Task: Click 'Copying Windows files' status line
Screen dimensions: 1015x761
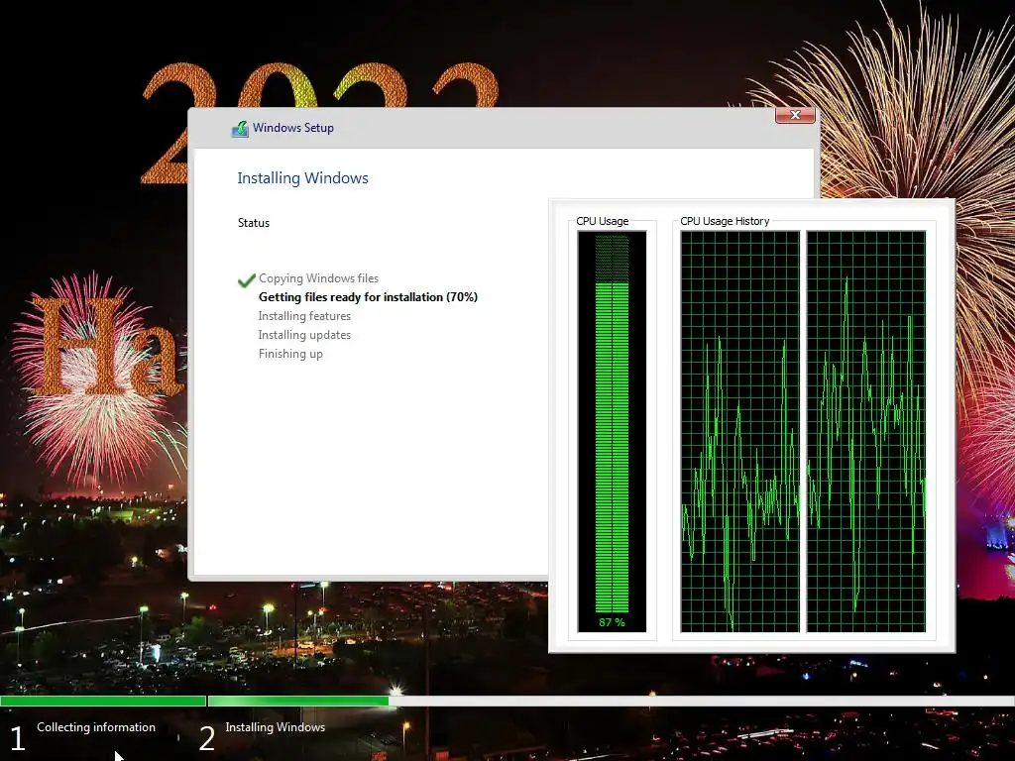Action: (318, 278)
